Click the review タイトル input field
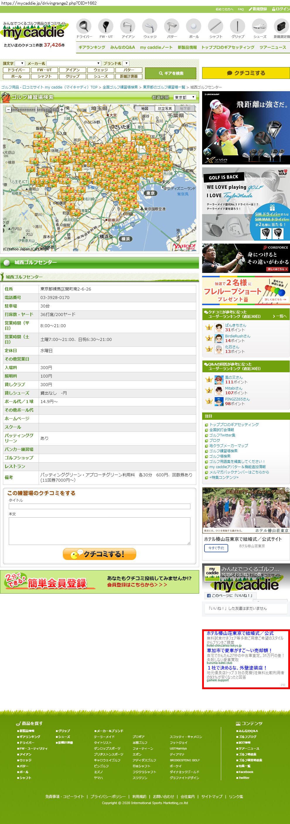Viewport: 290px width, 824px height. point(99,506)
